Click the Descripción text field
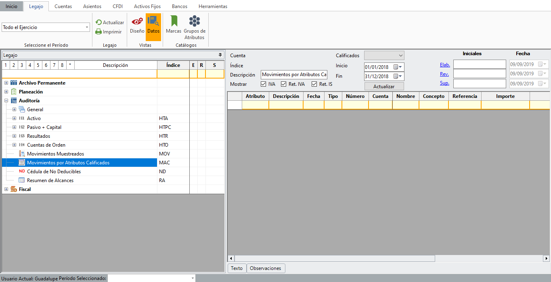Image resolution: width=551 pixels, height=282 pixels. coord(294,75)
